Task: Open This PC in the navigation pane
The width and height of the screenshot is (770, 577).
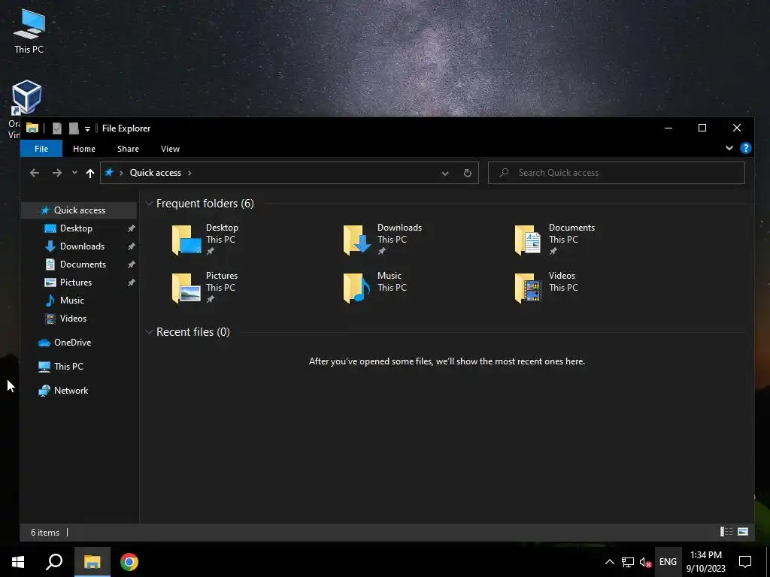Action: tap(68, 367)
